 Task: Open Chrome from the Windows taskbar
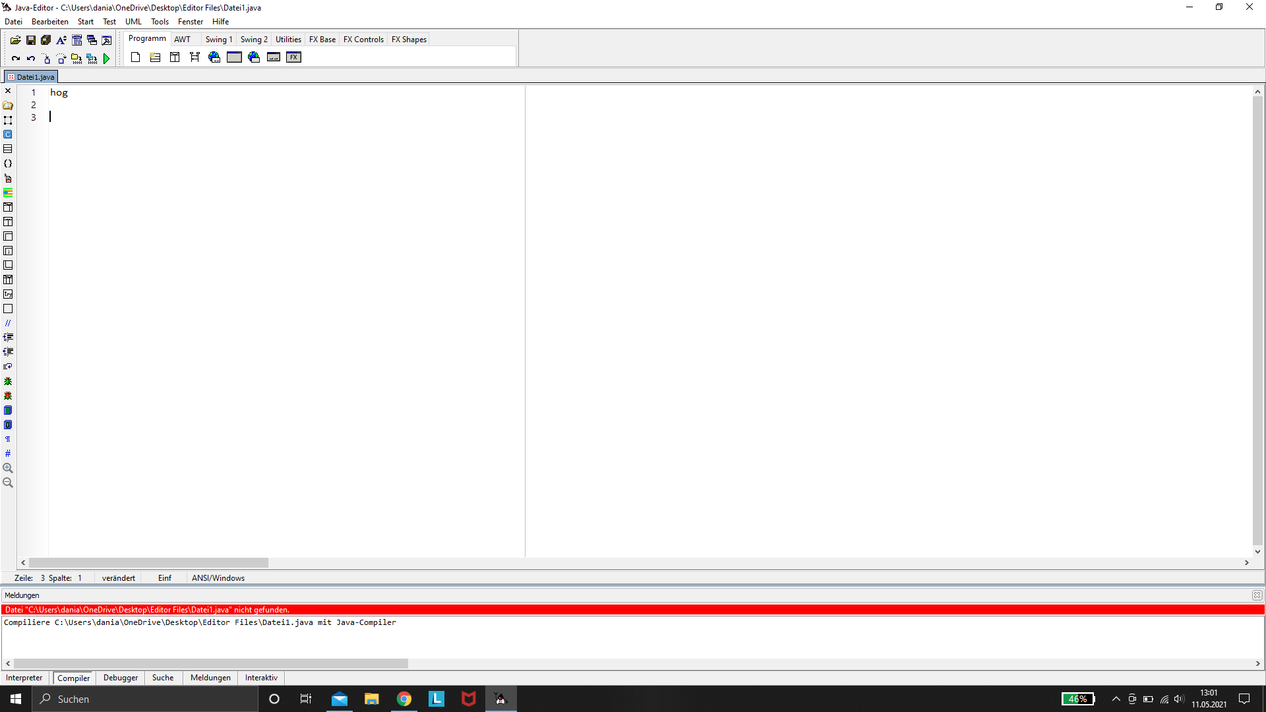pos(404,699)
